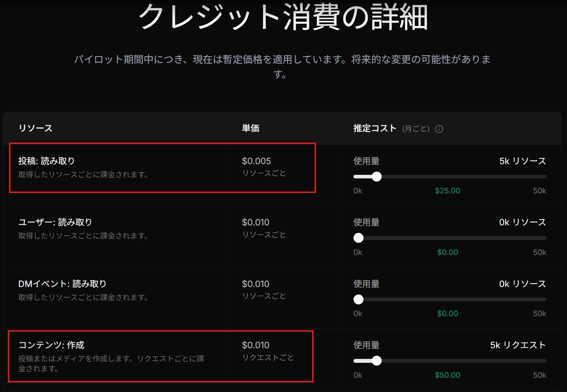The height and width of the screenshot is (392, 567).
Task: Click the 50k maximum label in 投稿 row
Action: (x=540, y=191)
